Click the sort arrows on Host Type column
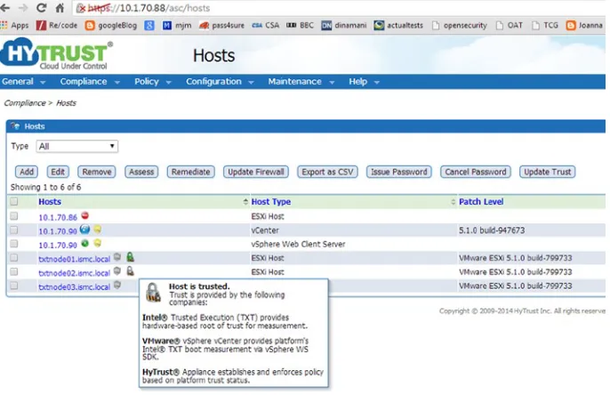Screen dimensions: 610x395 (x=453, y=201)
